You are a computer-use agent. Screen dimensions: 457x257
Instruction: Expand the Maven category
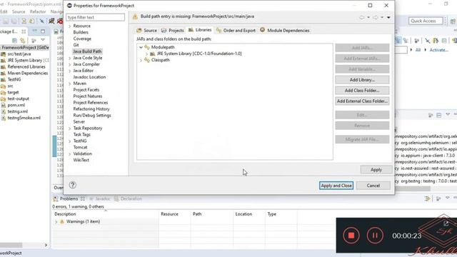(x=70, y=84)
